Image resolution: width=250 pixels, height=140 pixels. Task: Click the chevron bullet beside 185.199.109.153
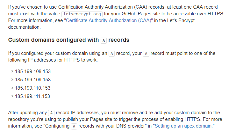12,80
